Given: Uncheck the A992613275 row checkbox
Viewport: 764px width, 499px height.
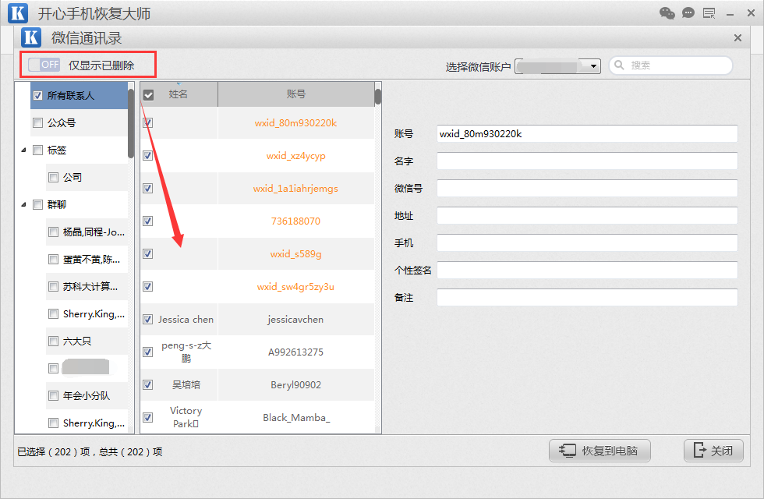Looking at the screenshot, I should click(x=147, y=352).
